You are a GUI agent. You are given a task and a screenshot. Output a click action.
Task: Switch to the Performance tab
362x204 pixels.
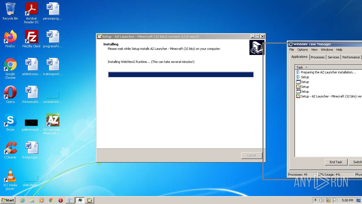click(x=351, y=57)
